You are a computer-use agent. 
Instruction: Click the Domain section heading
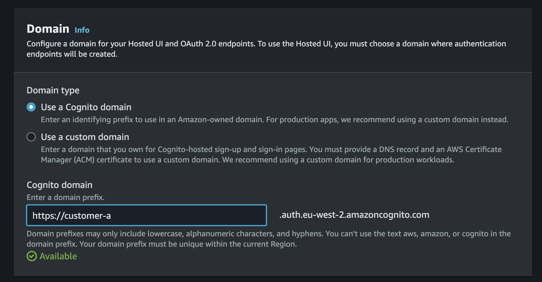click(48, 29)
